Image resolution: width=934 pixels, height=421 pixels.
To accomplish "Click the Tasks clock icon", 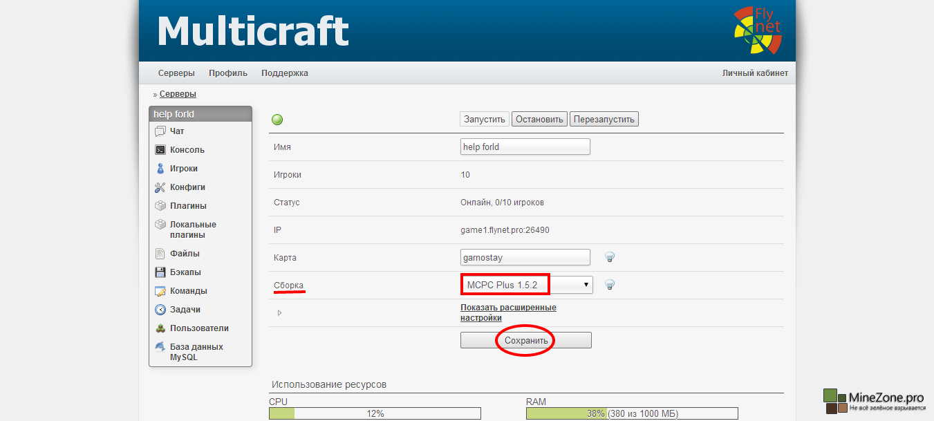I will pos(160,310).
